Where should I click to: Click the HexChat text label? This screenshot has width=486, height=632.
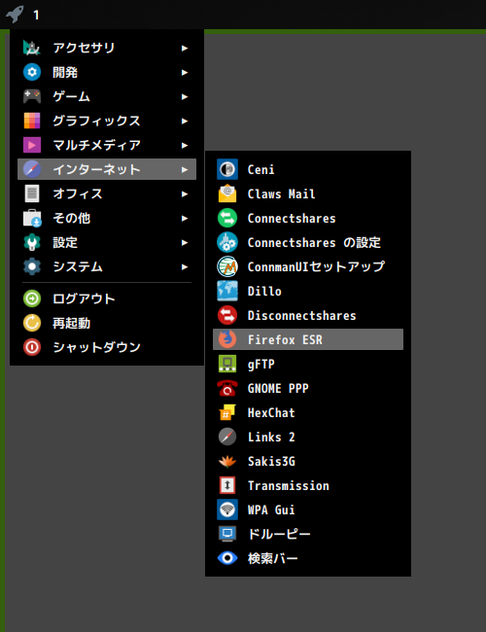tap(271, 412)
